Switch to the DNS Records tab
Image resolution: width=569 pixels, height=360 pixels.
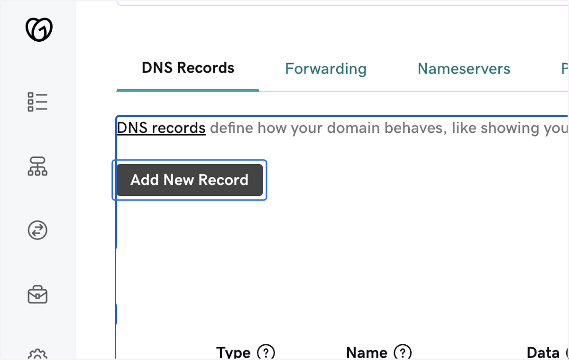(x=188, y=68)
